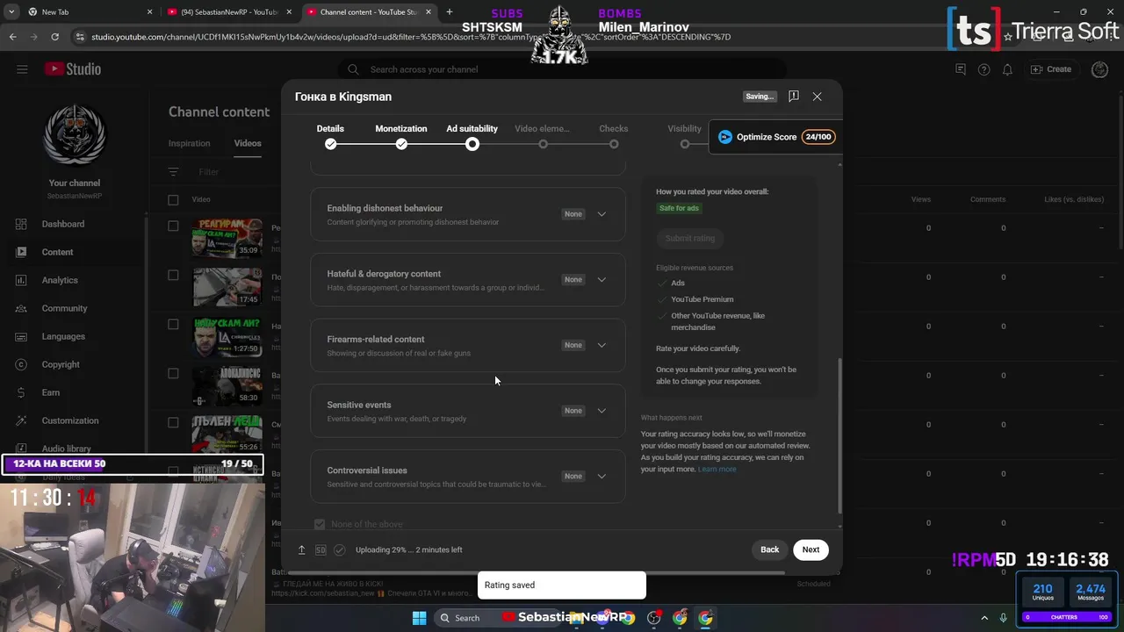Open thumbnail of the 58:30 video

(x=227, y=385)
